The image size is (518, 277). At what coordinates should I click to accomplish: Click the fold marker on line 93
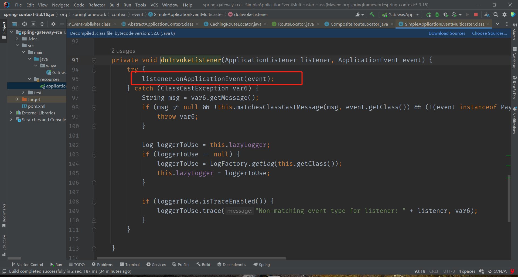(x=94, y=61)
